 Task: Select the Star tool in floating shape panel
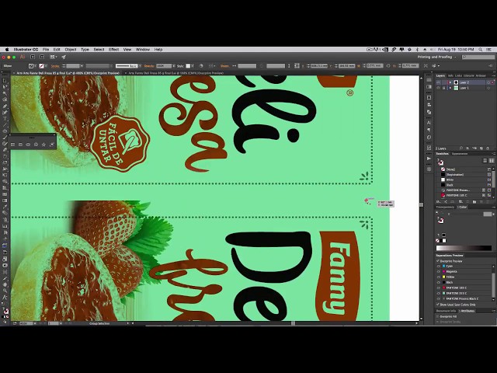tap(43, 145)
